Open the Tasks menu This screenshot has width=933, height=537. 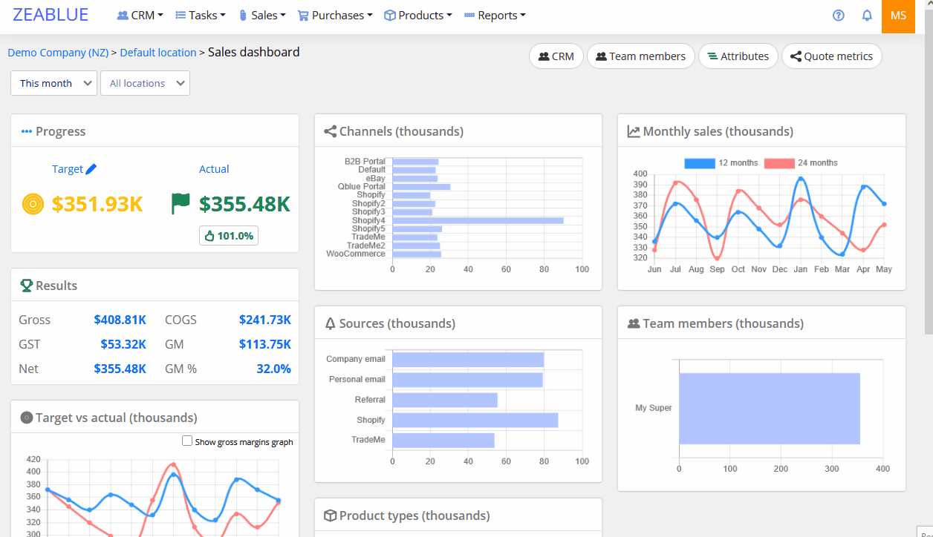pos(200,15)
